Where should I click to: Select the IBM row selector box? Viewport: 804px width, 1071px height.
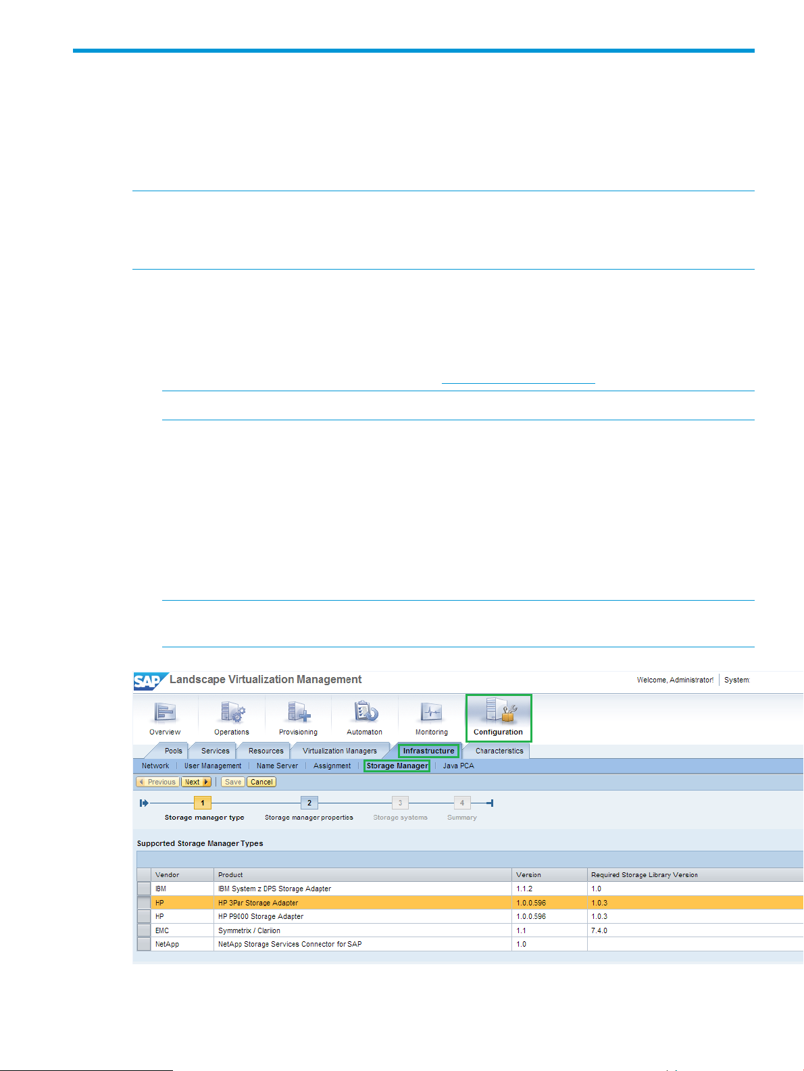click(144, 889)
